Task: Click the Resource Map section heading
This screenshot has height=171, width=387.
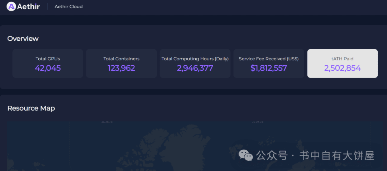Action: (31, 108)
